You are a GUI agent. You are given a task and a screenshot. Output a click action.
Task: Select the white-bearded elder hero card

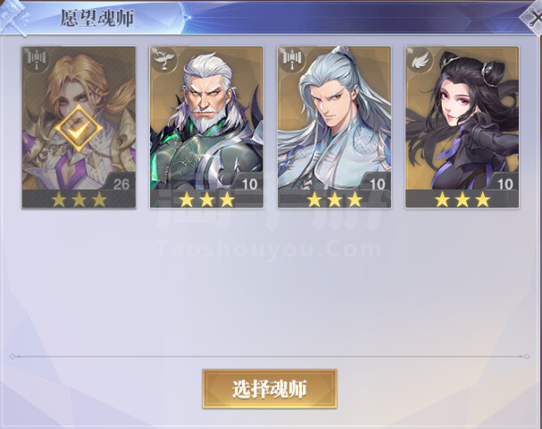[206, 127]
